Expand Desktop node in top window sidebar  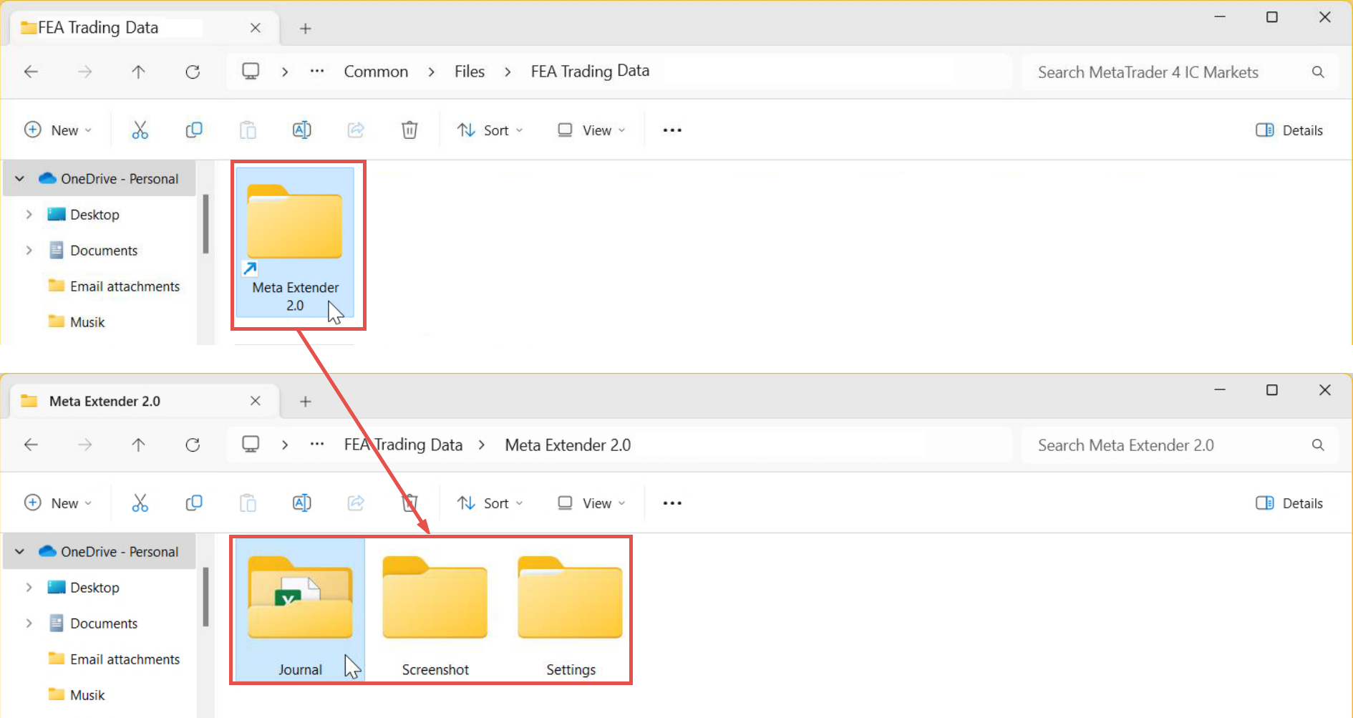(29, 214)
